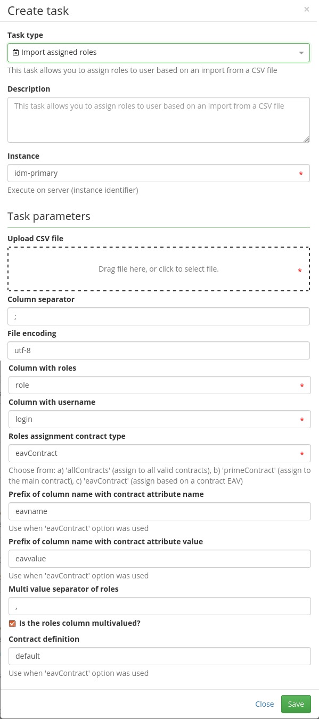Edit the Column with username field
319x719 pixels.
click(160, 419)
